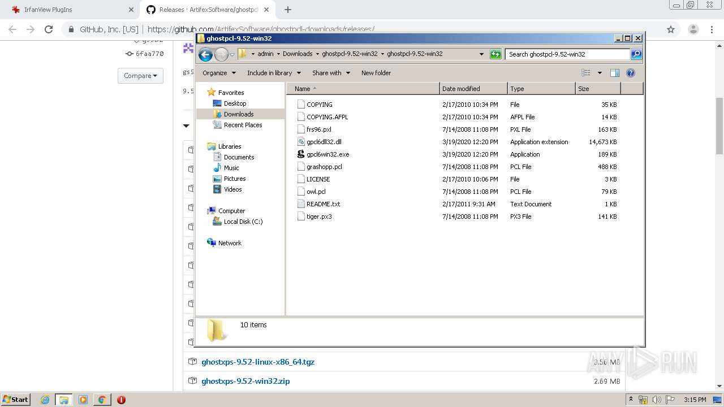Open the Organize menu
Screen dimensions: 724x407
[x=219, y=73]
